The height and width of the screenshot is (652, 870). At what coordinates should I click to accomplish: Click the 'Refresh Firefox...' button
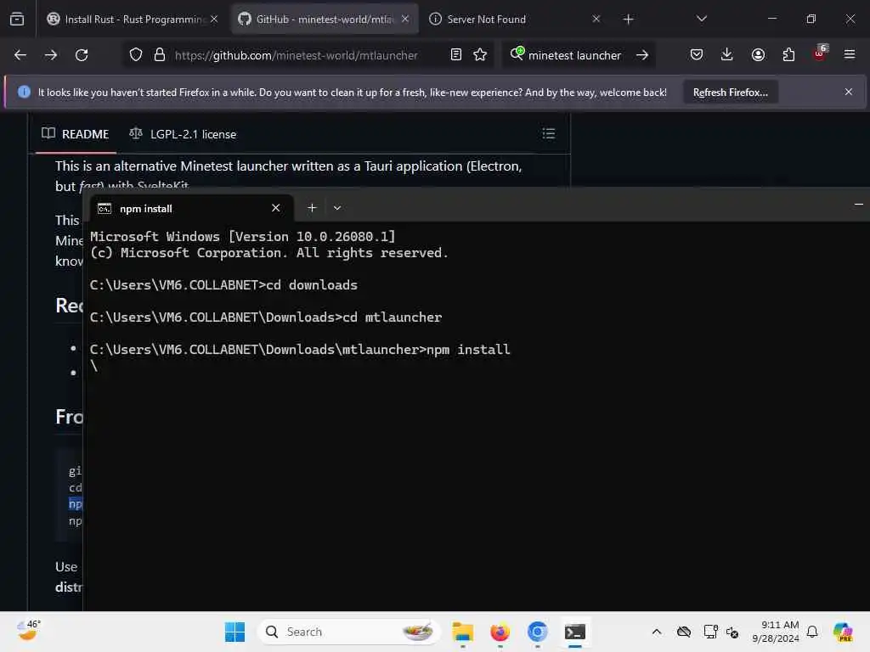coord(730,93)
